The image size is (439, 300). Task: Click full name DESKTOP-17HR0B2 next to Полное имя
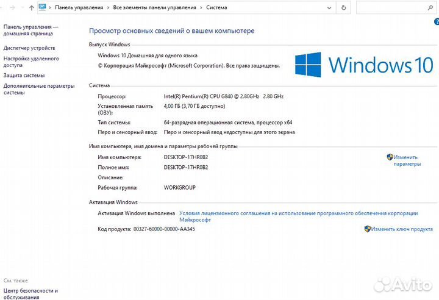tap(186, 167)
